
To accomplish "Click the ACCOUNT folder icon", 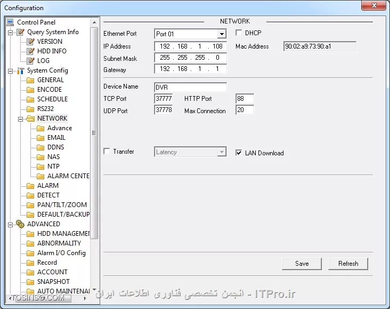I will click(x=30, y=272).
